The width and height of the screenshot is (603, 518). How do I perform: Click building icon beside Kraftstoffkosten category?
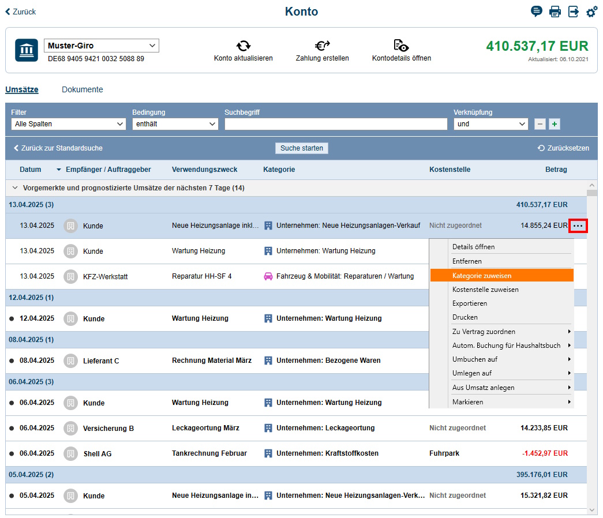coord(268,453)
